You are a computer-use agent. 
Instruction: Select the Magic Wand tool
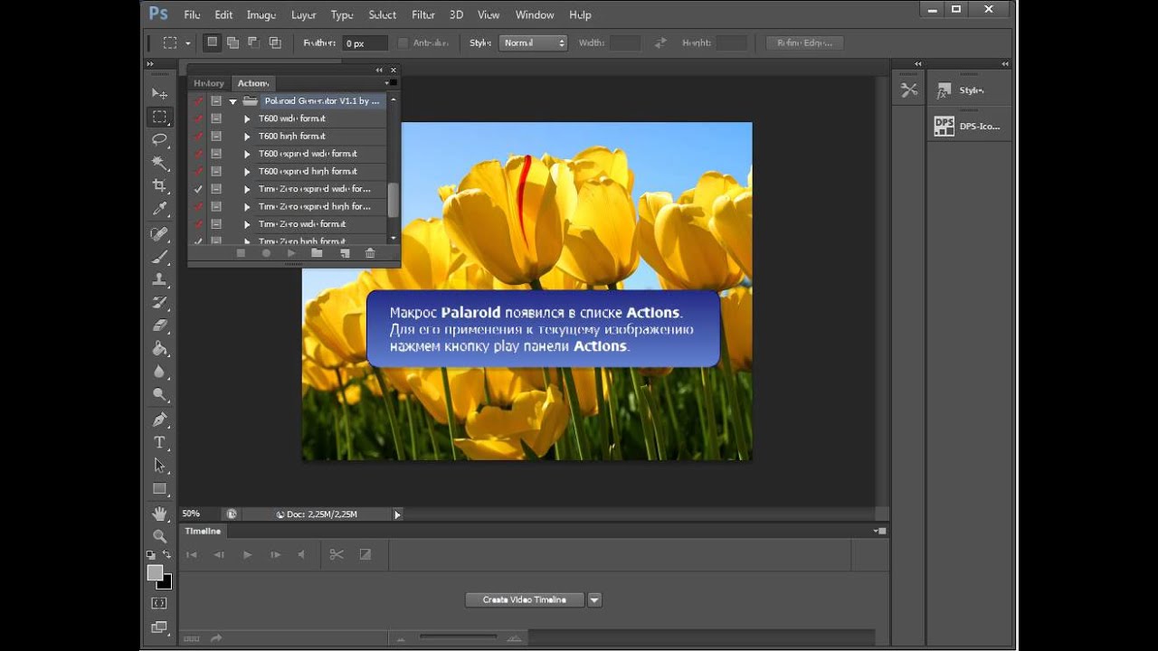pos(160,163)
